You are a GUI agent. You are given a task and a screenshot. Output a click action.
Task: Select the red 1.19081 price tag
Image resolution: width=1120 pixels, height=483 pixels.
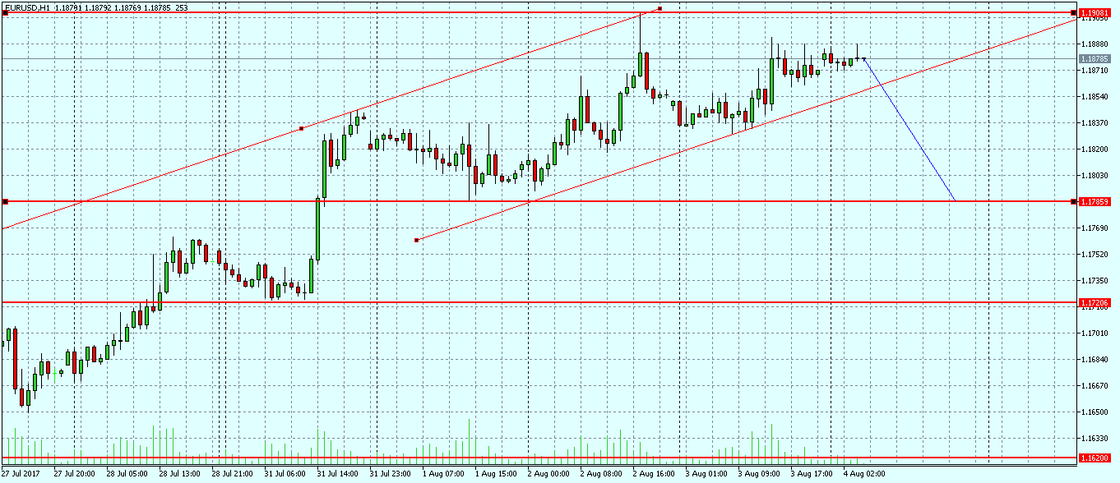pyautogui.click(x=1094, y=13)
